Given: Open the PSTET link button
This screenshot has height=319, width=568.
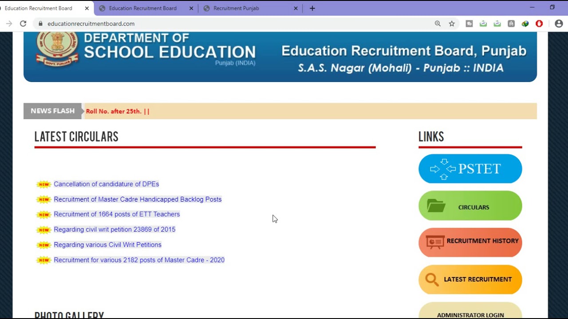Looking at the screenshot, I should pyautogui.click(x=470, y=169).
